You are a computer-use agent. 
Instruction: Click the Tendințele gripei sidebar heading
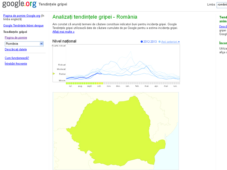tap(15, 32)
